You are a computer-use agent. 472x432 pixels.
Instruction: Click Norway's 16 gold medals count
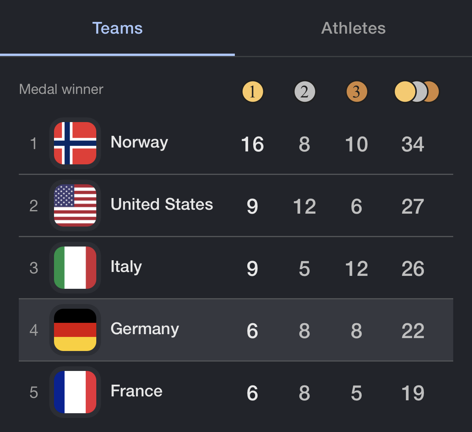252,144
